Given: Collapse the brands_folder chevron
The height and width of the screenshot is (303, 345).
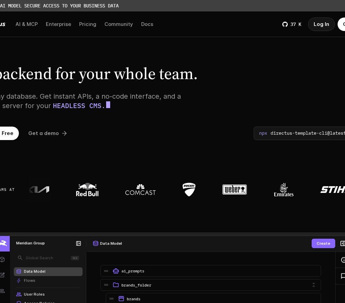Looking at the screenshot, I should [314, 285].
